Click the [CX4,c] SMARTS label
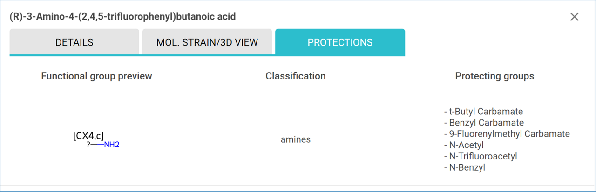Viewport: 596px width, 192px height. (x=88, y=135)
